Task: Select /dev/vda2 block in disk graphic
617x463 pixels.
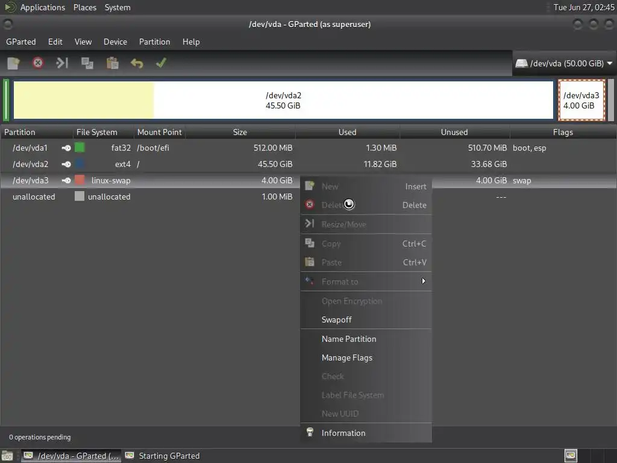Action: [x=283, y=100]
